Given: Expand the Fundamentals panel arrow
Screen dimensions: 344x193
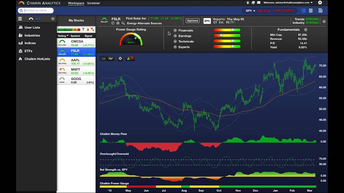Looking at the screenshot, I should pyautogui.click(x=306, y=30).
